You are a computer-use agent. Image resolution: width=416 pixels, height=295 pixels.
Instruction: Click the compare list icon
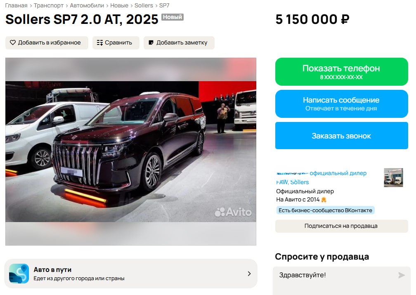(100, 42)
